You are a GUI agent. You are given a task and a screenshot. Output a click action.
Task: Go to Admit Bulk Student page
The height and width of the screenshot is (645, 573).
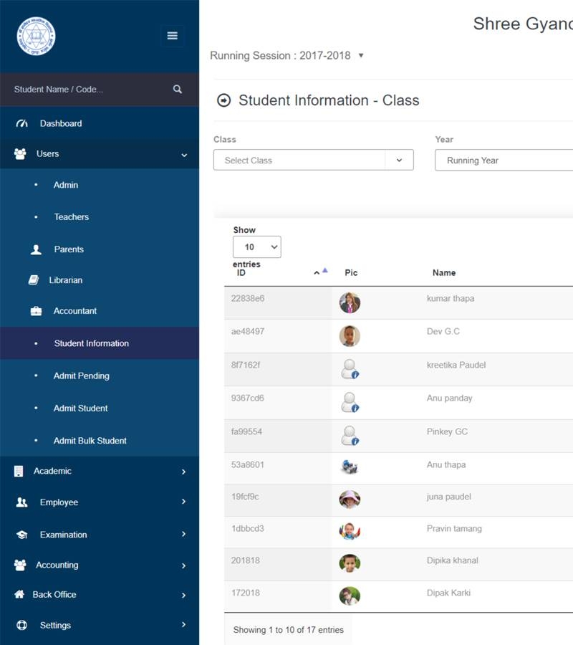(x=90, y=441)
